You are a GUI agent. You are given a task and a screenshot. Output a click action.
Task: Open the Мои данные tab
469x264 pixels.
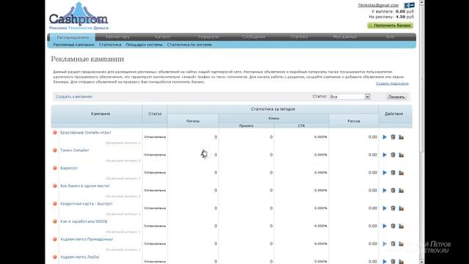pyautogui.click(x=344, y=37)
